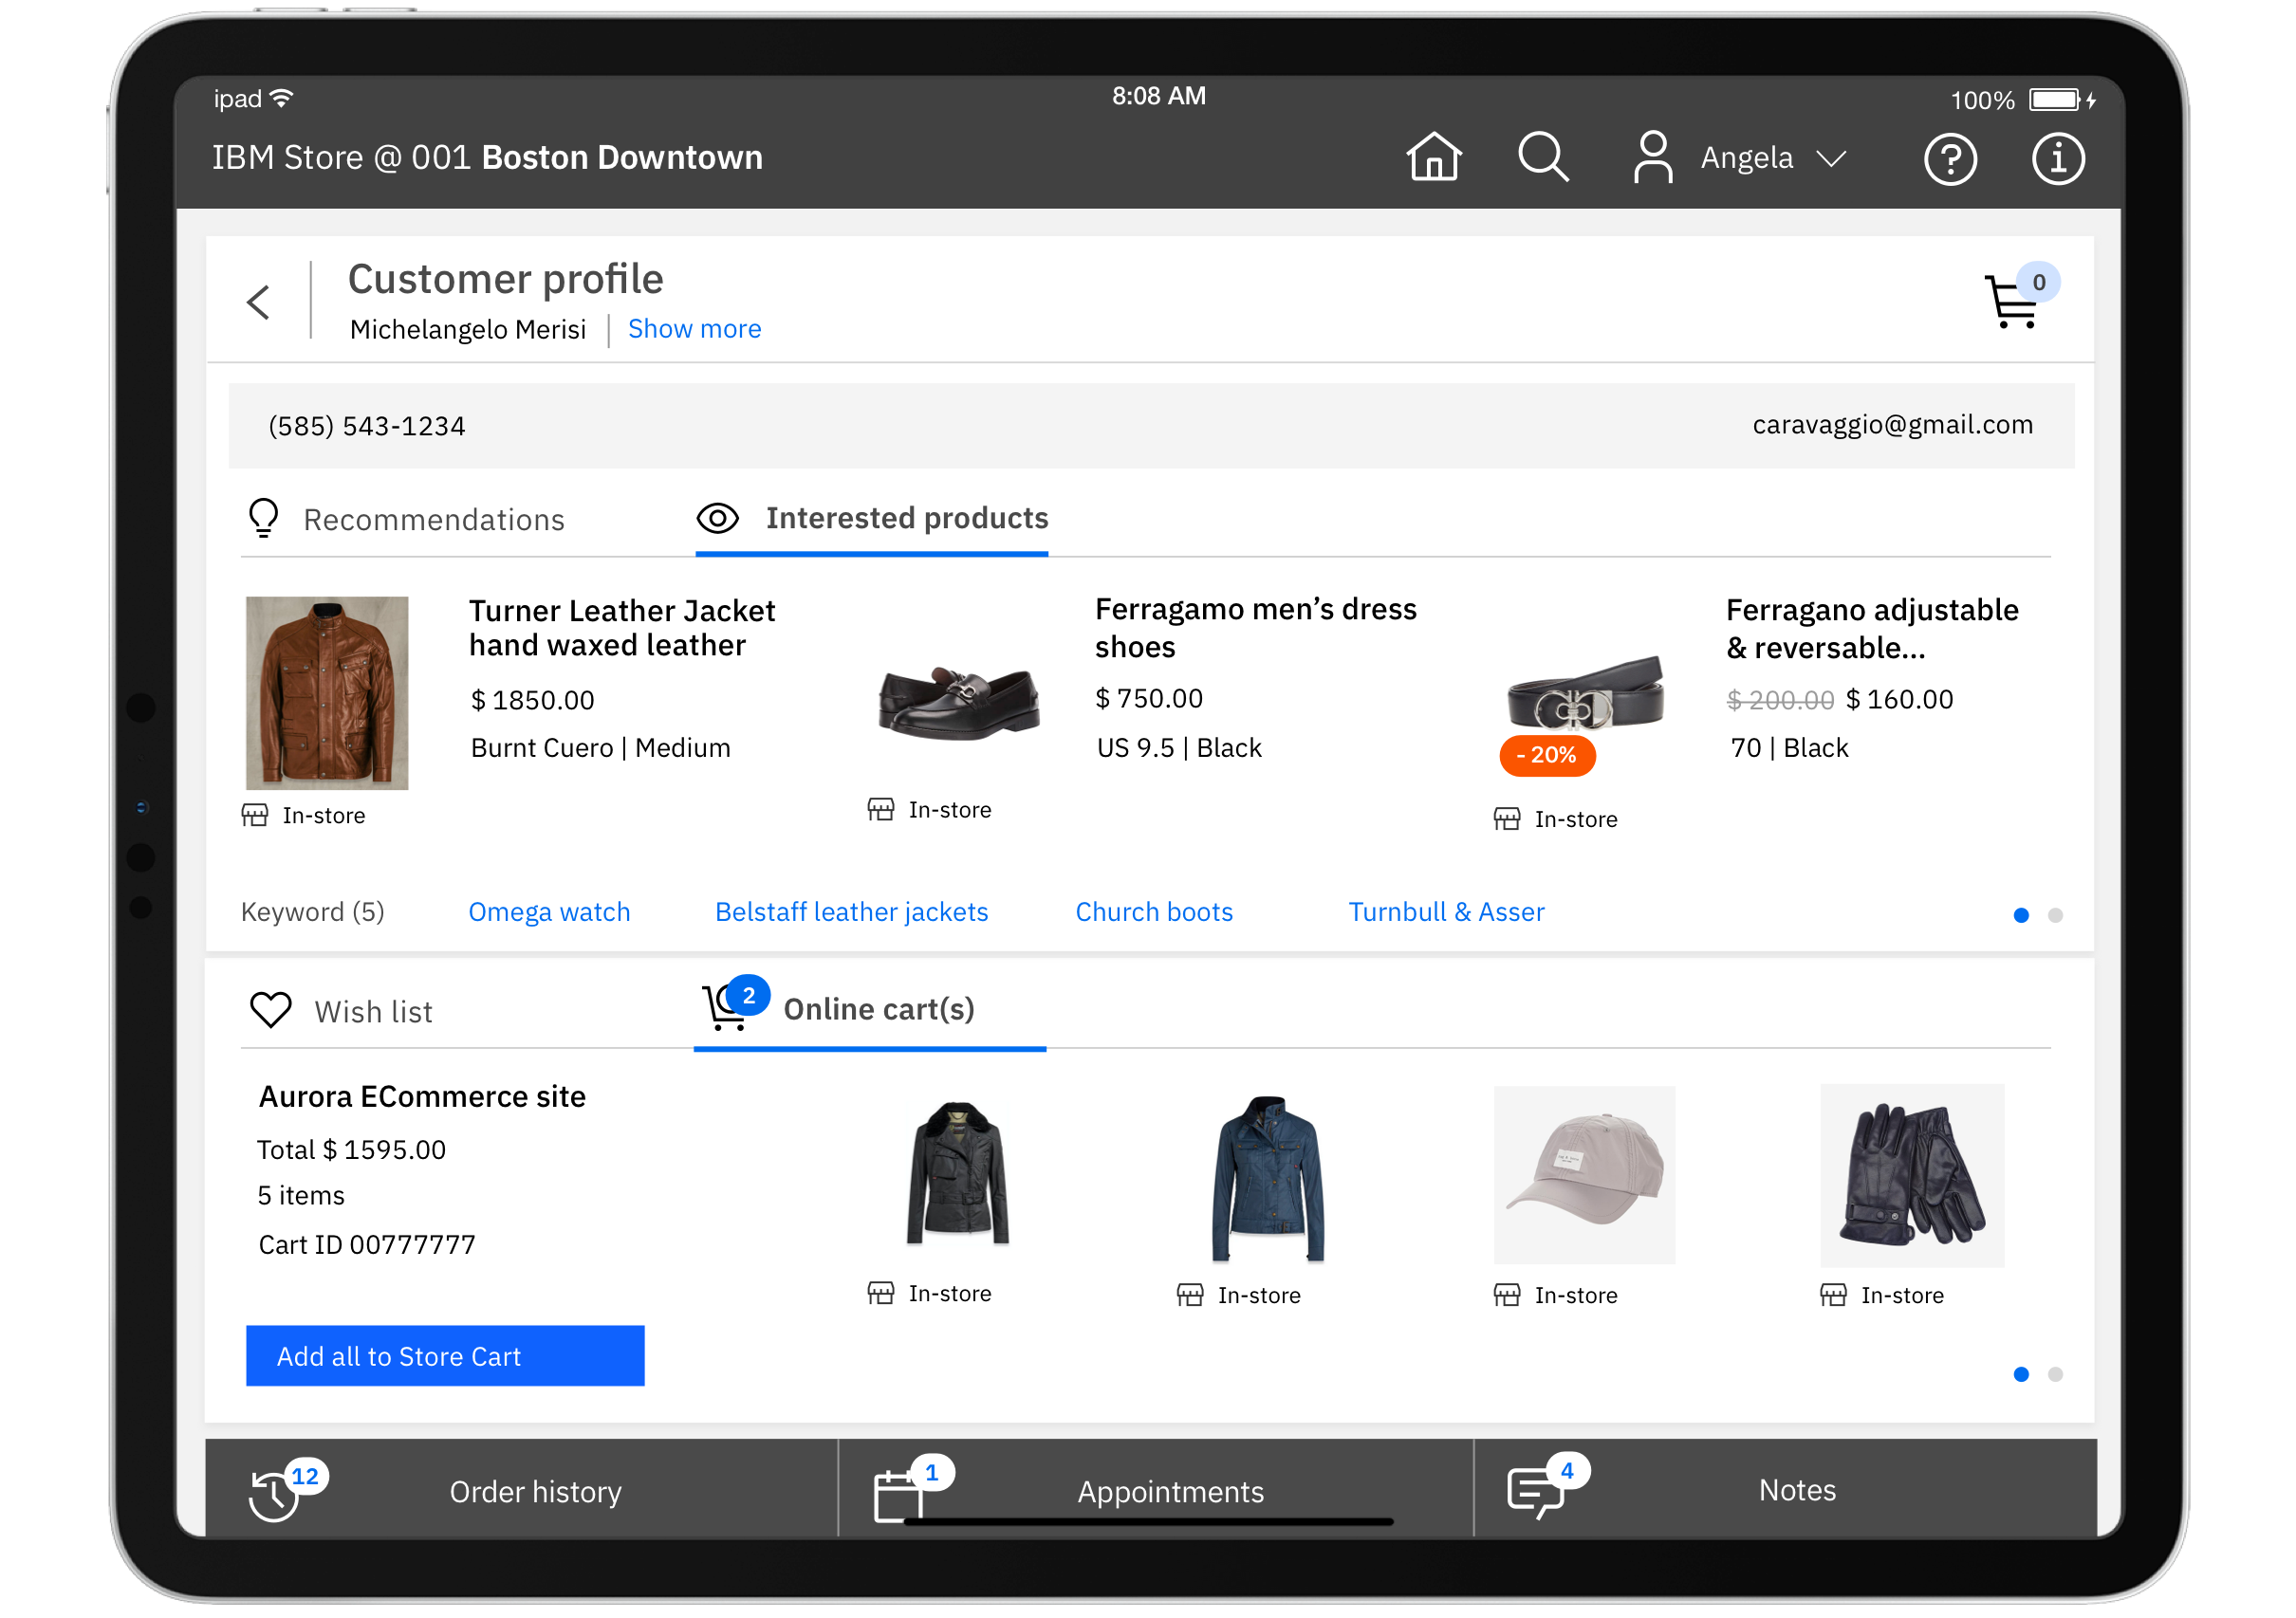Open the help question mark icon
The width and height of the screenshot is (2296, 1618).
[1949, 159]
